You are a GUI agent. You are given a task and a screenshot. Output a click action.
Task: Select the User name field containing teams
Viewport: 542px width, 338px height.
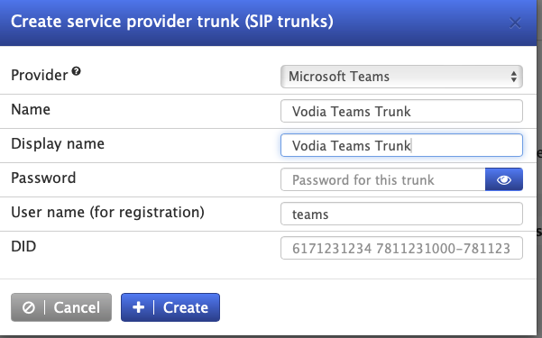pyautogui.click(x=401, y=214)
